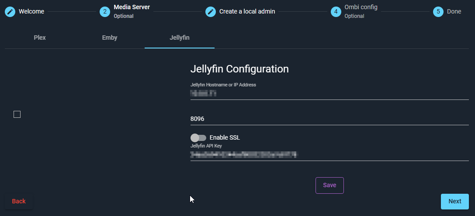Image resolution: width=475 pixels, height=216 pixels.
Task: Select the step 4 number circle
Action: 336,11
